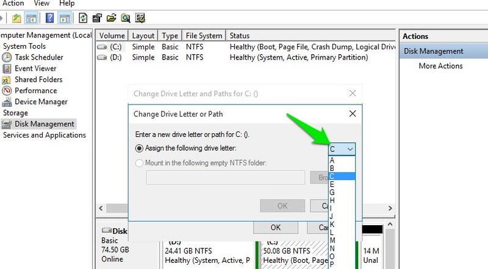
Task: Expand More Actions in Actions pane
Action: [440, 66]
